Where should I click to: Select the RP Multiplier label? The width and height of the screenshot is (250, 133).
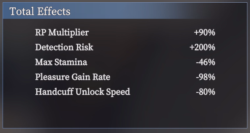[x=62, y=33]
